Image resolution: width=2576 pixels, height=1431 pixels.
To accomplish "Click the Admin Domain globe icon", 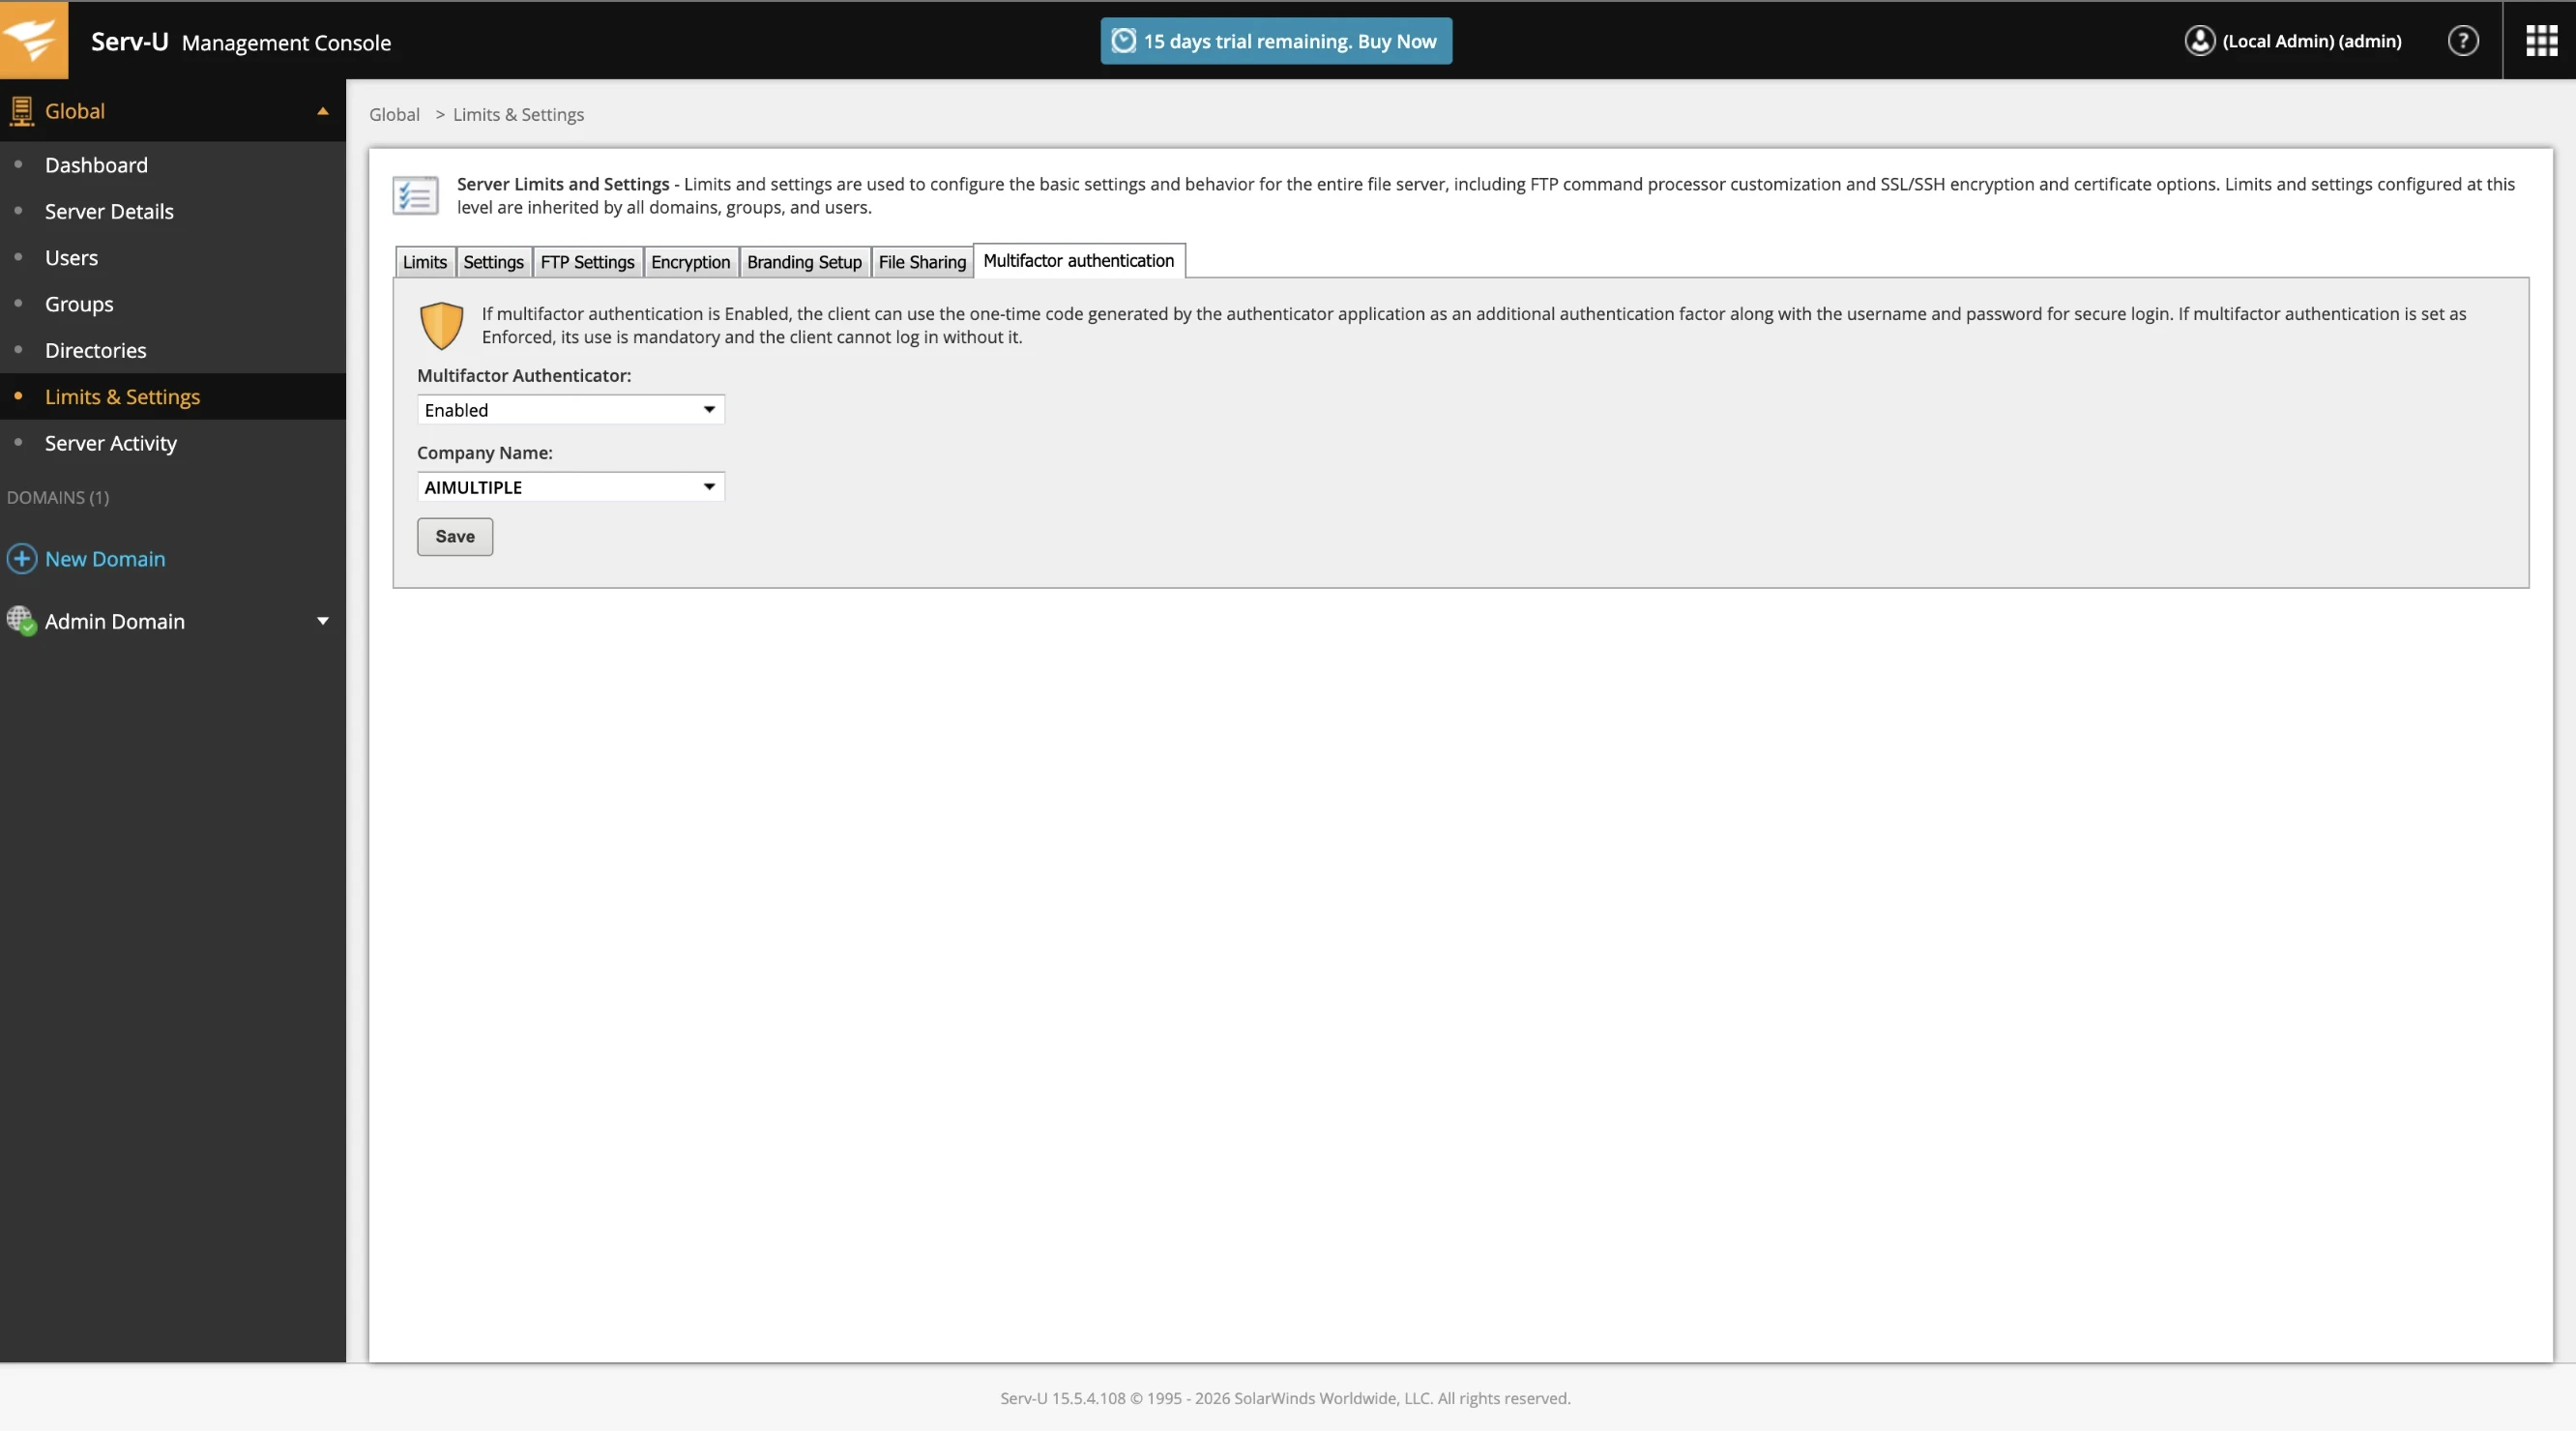I will pos(21,621).
